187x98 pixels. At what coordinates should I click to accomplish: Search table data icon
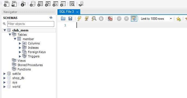(x=72, y=4)
